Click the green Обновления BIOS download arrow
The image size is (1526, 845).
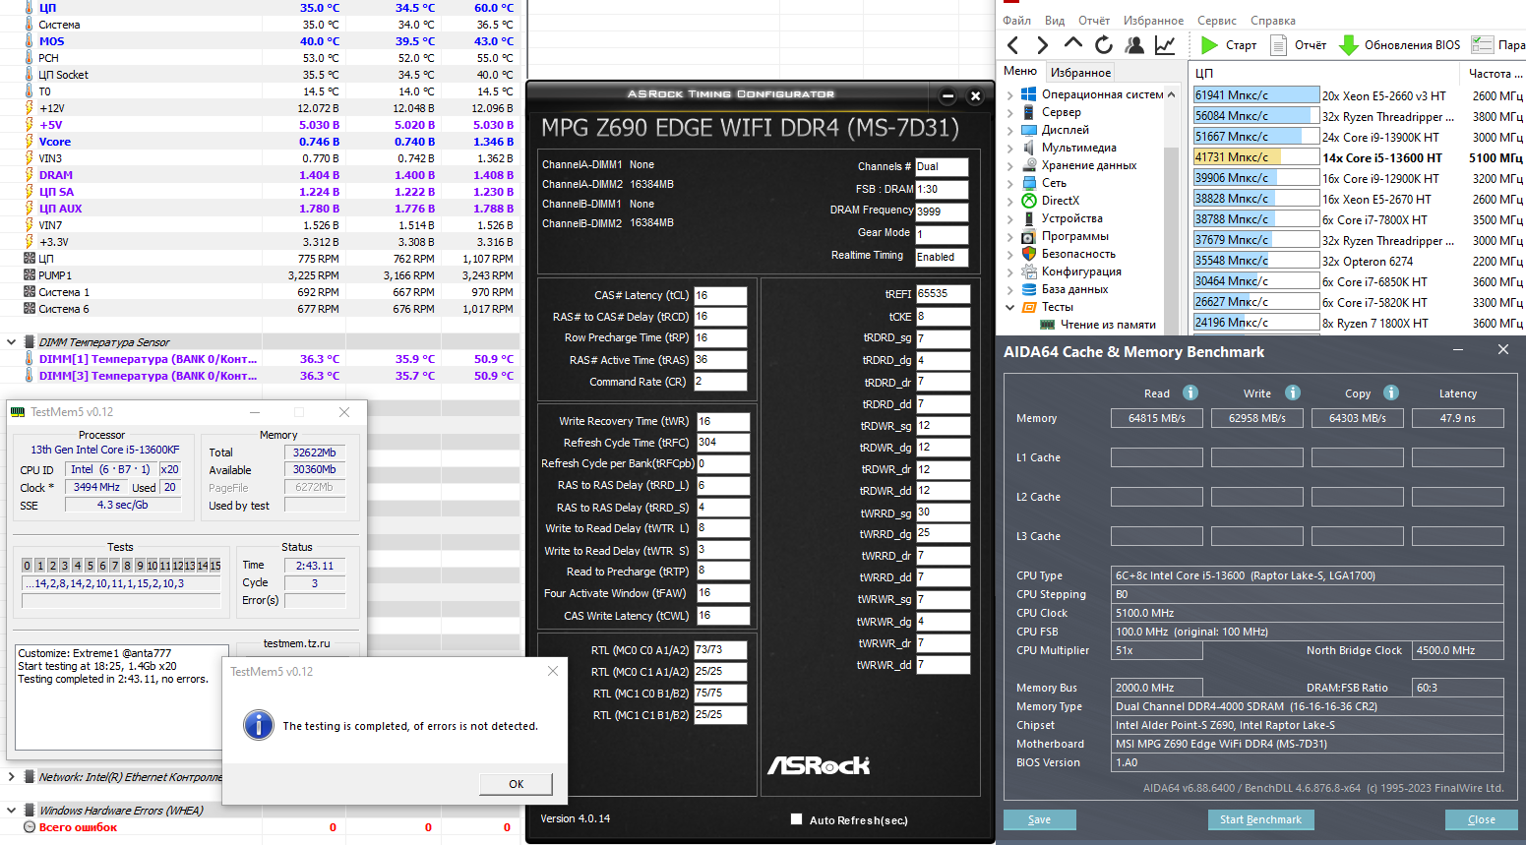coord(1349,45)
